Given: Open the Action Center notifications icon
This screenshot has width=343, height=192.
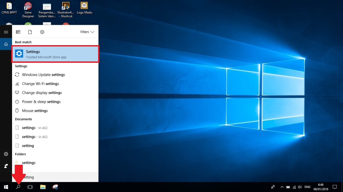Looking at the screenshot, I should [x=335, y=187].
